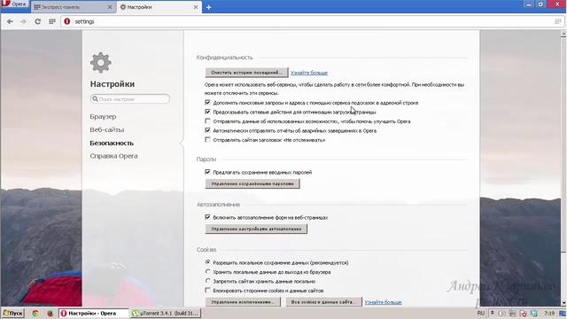Viewport: 567px width, 319px height.
Task: Select Запретить сайтам хранить данные radio
Action: [207, 281]
